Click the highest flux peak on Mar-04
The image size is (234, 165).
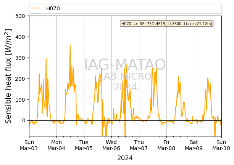tap(70, 45)
